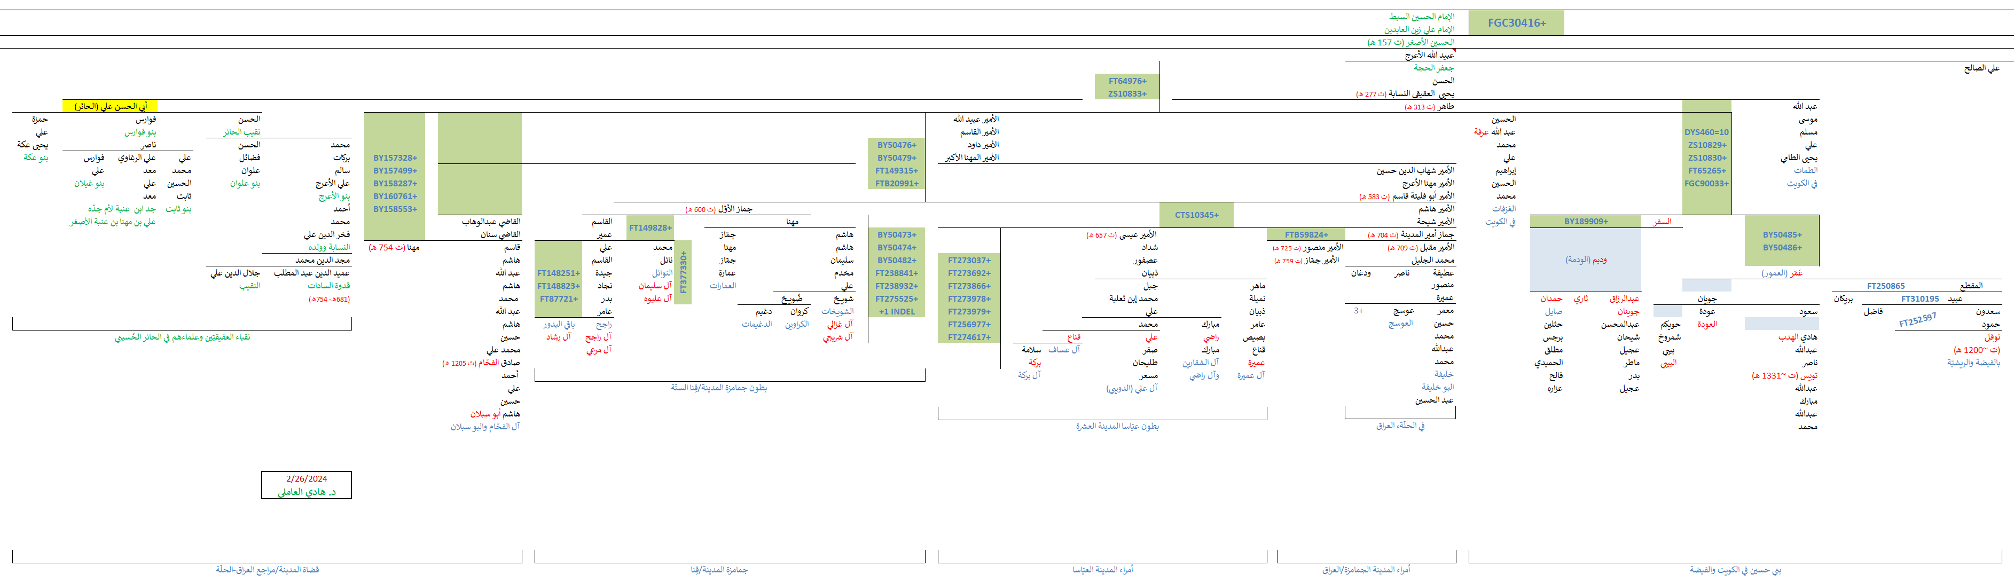Click the DYS460=10 marker label

pyautogui.click(x=1706, y=132)
